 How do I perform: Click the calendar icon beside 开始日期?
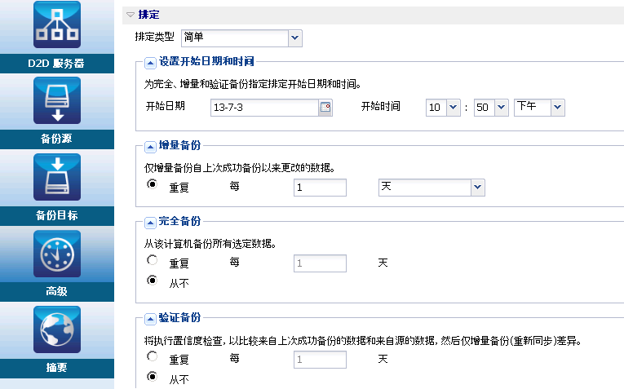click(325, 108)
